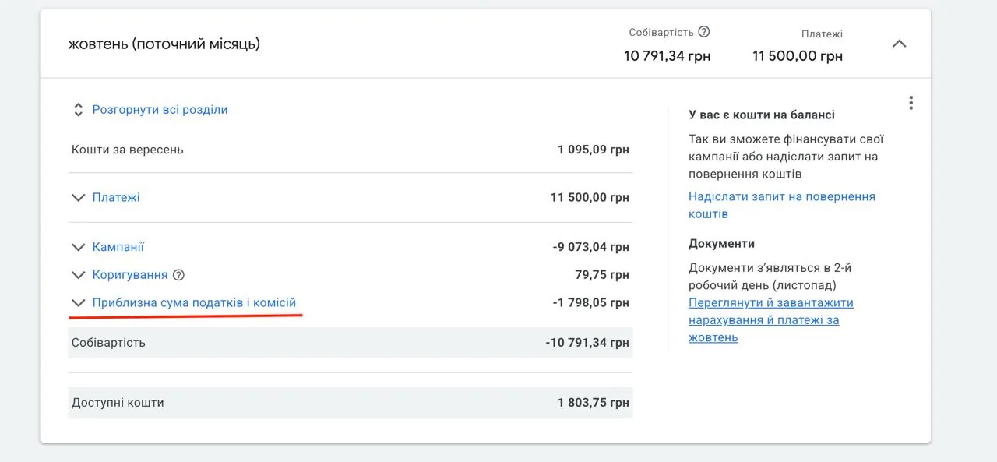
Task: Click the expand-all arrows icon
Action: point(78,110)
